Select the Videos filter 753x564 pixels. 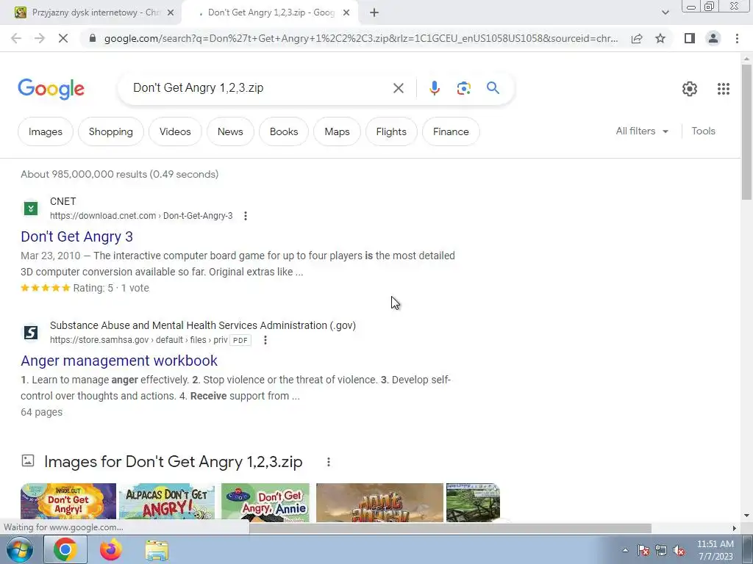pyautogui.click(x=175, y=131)
